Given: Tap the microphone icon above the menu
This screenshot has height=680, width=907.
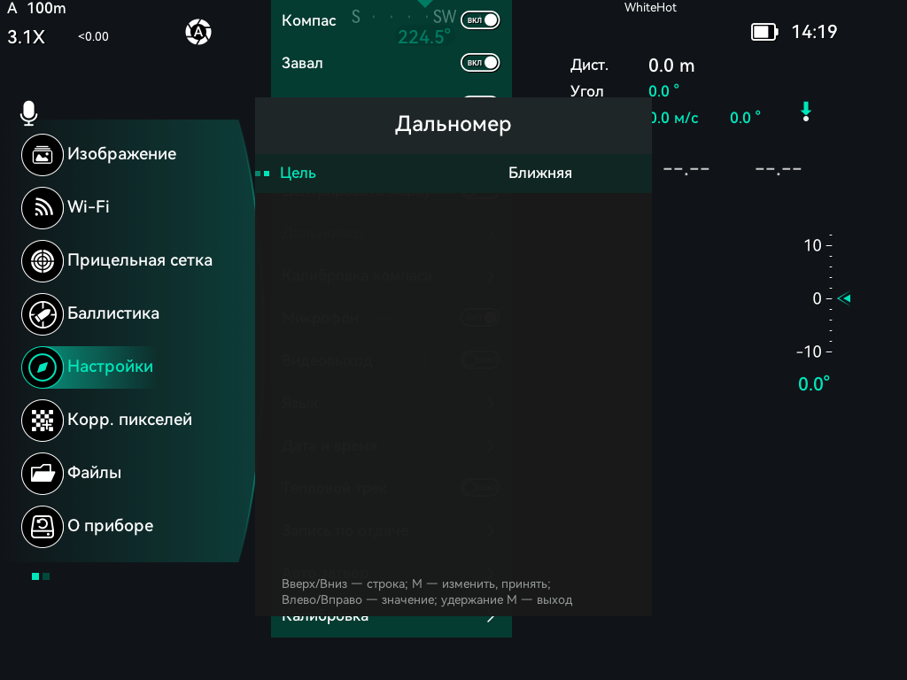Looking at the screenshot, I should [x=29, y=112].
